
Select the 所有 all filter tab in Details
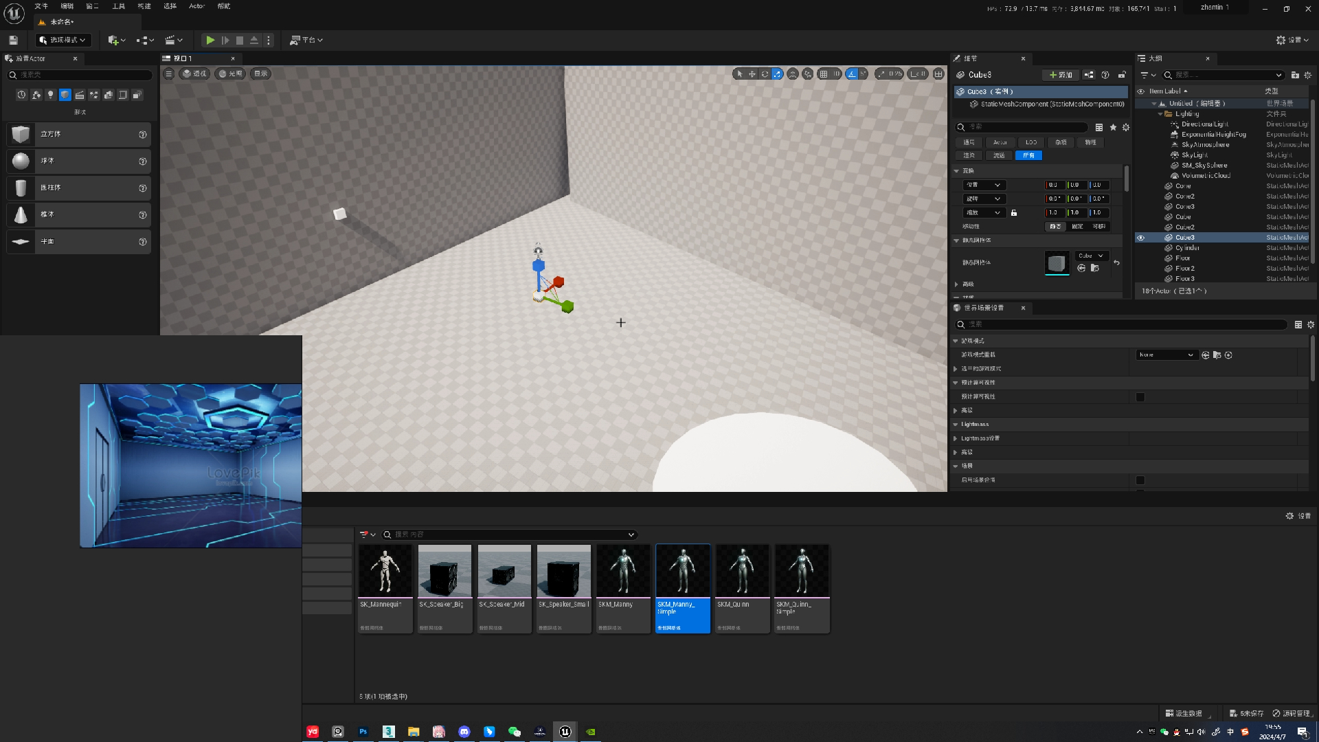[x=1028, y=155]
